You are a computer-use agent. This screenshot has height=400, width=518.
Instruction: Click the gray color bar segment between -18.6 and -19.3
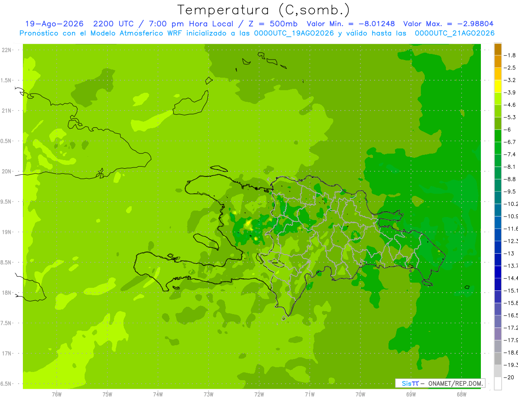tap(498, 358)
